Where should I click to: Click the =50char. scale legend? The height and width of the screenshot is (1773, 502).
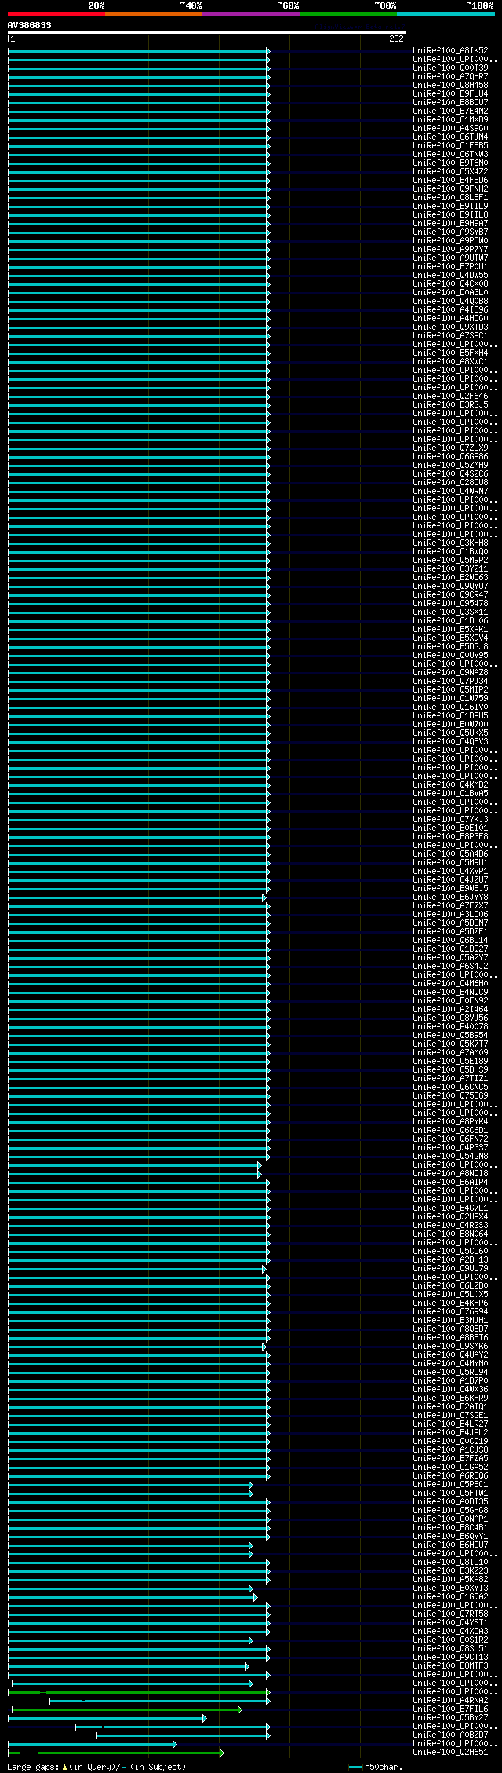pos(376,1767)
